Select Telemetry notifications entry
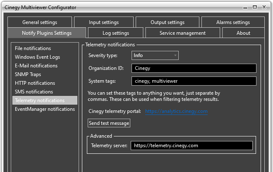This screenshot has width=273, height=172. tap(45, 100)
